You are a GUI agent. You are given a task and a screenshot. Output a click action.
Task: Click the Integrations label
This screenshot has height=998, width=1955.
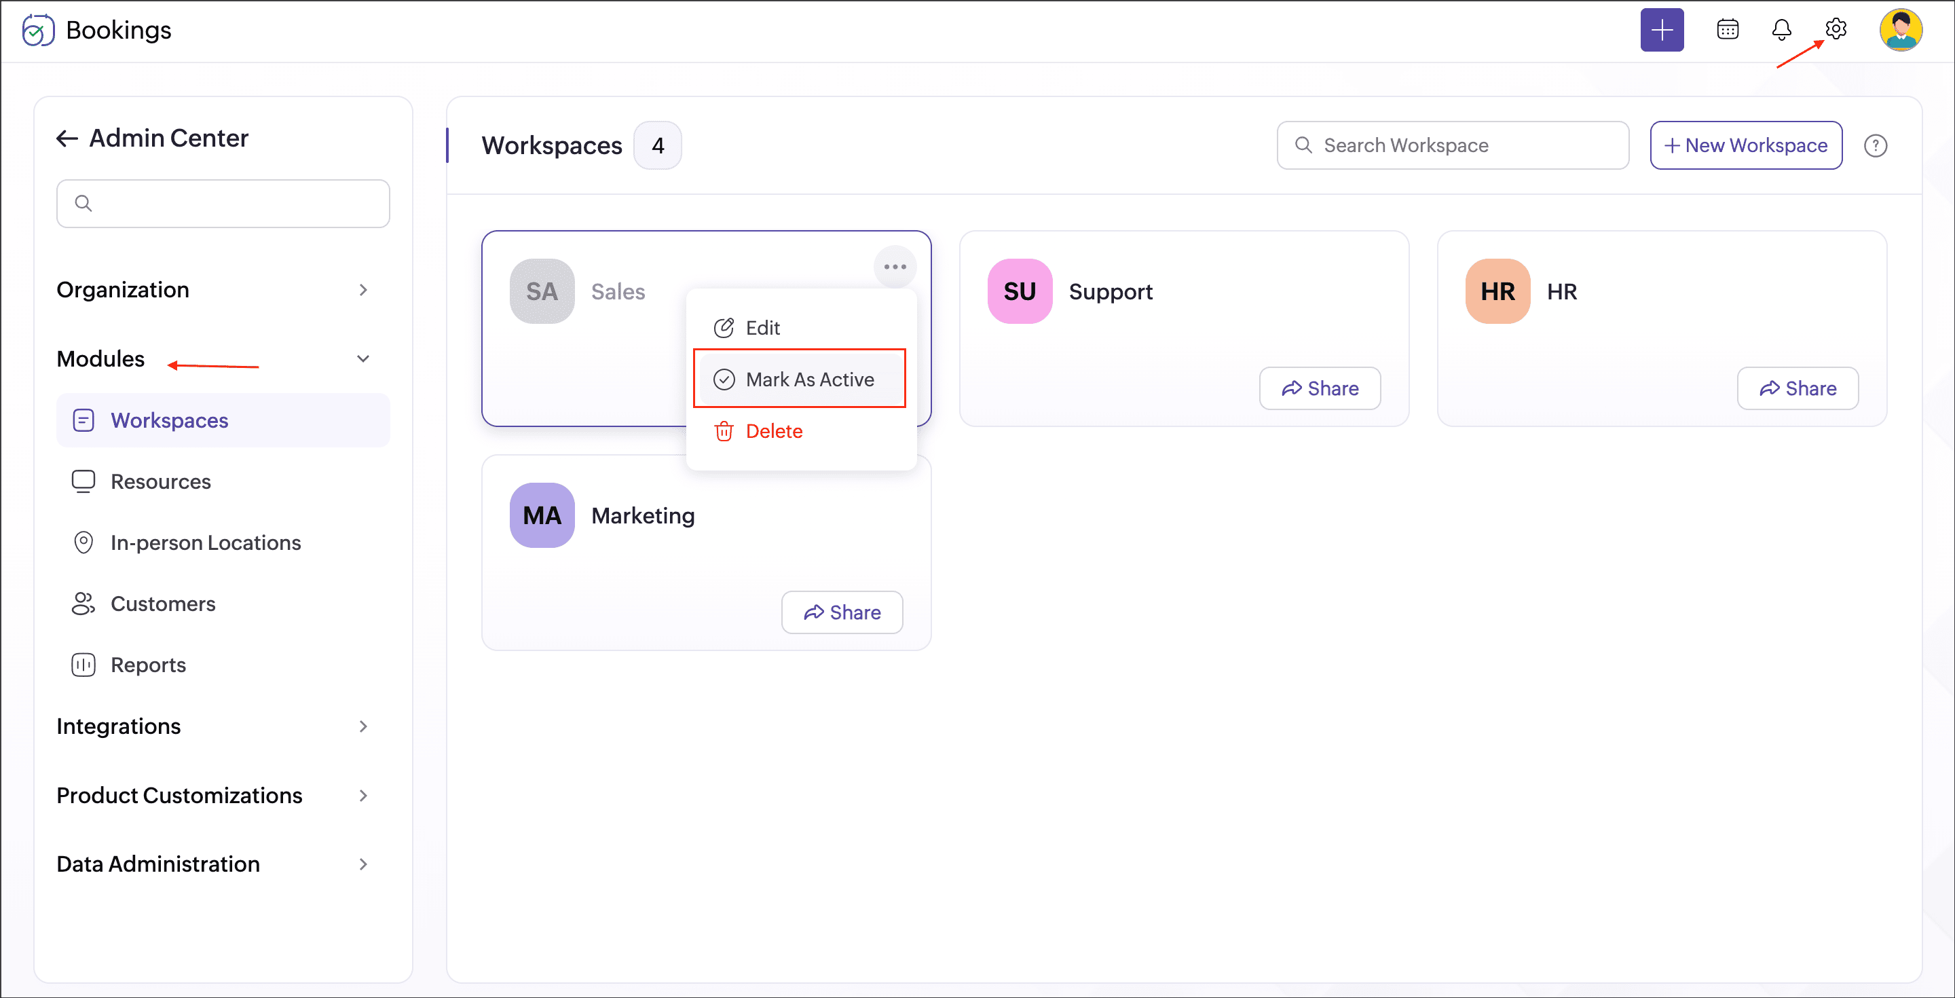point(119,726)
